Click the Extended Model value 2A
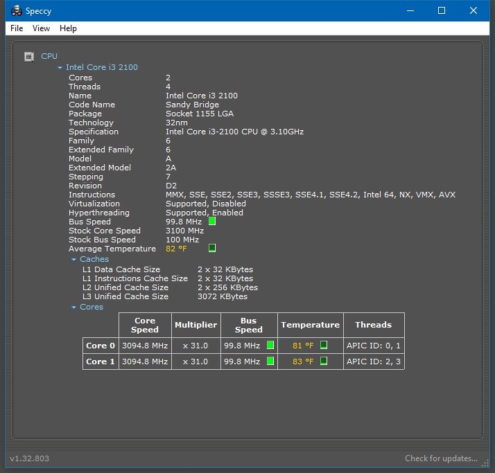The height and width of the screenshot is (473, 495). 171,168
